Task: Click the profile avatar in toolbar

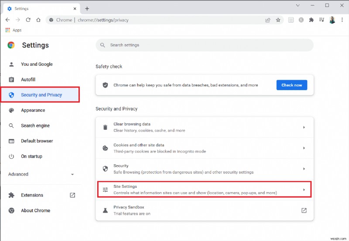Action: pyautogui.click(x=332, y=20)
